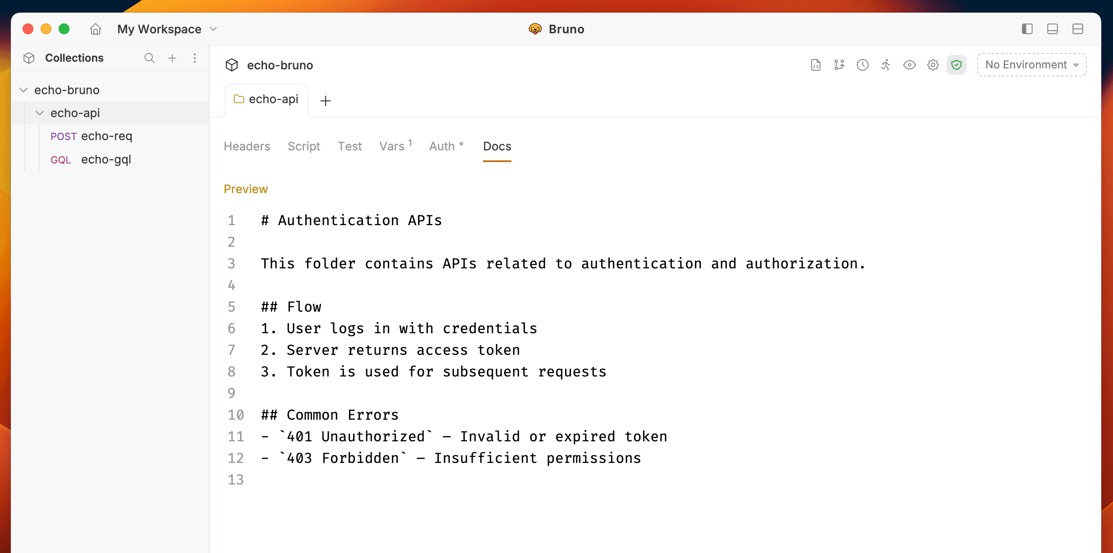
Task: Launch the collection runner icon
Action: tap(885, 65)
